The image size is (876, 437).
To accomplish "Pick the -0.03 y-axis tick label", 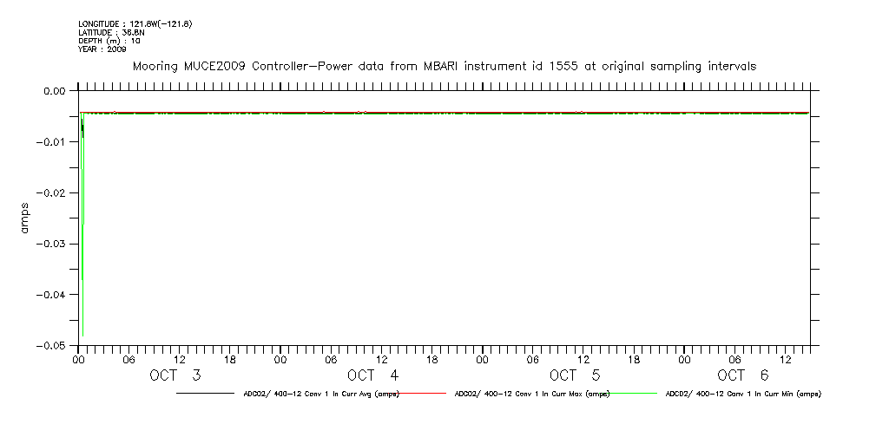I will (51, 245).
